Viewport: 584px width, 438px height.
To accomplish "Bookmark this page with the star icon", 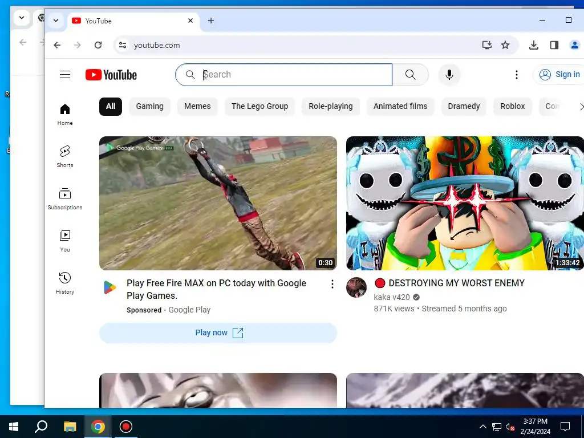I will coord(505,45).
